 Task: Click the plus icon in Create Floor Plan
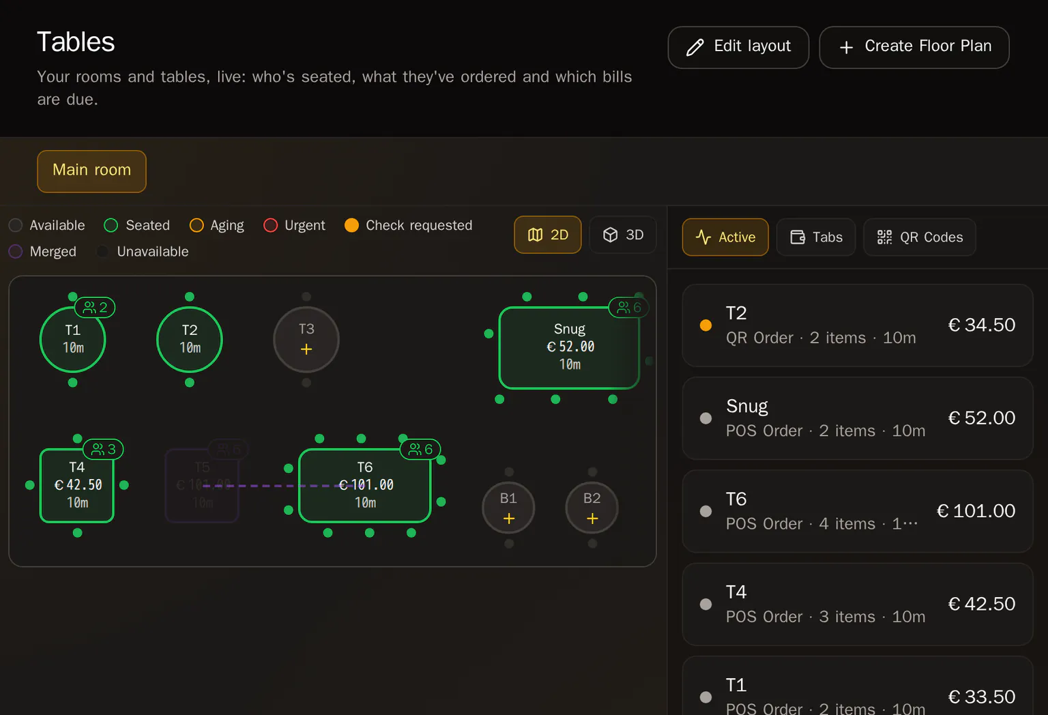tap(846, 47)
